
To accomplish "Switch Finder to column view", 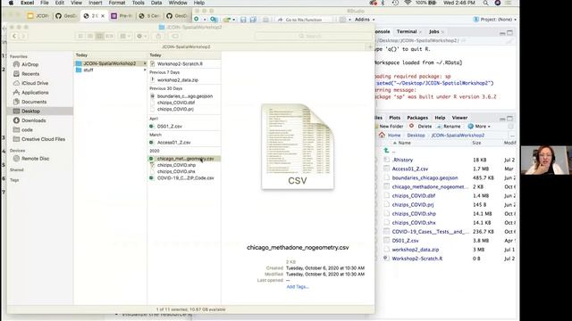I will [99, 36].
